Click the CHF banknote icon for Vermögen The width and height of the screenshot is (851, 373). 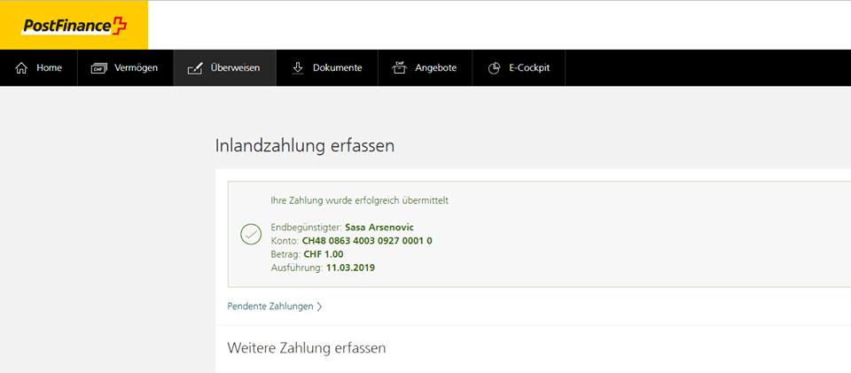tap(98, 68)
